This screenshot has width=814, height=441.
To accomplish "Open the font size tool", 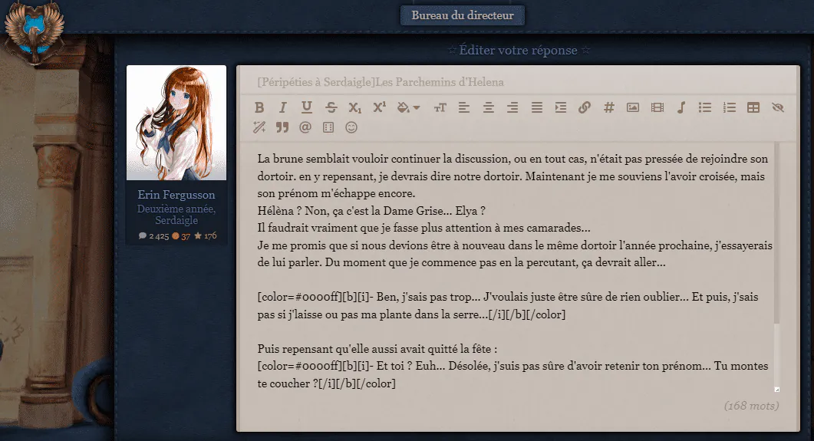I will (x=440, y=107).
